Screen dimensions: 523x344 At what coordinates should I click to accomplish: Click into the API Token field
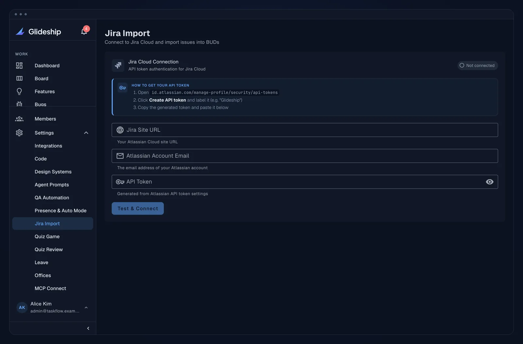[305, 182]
